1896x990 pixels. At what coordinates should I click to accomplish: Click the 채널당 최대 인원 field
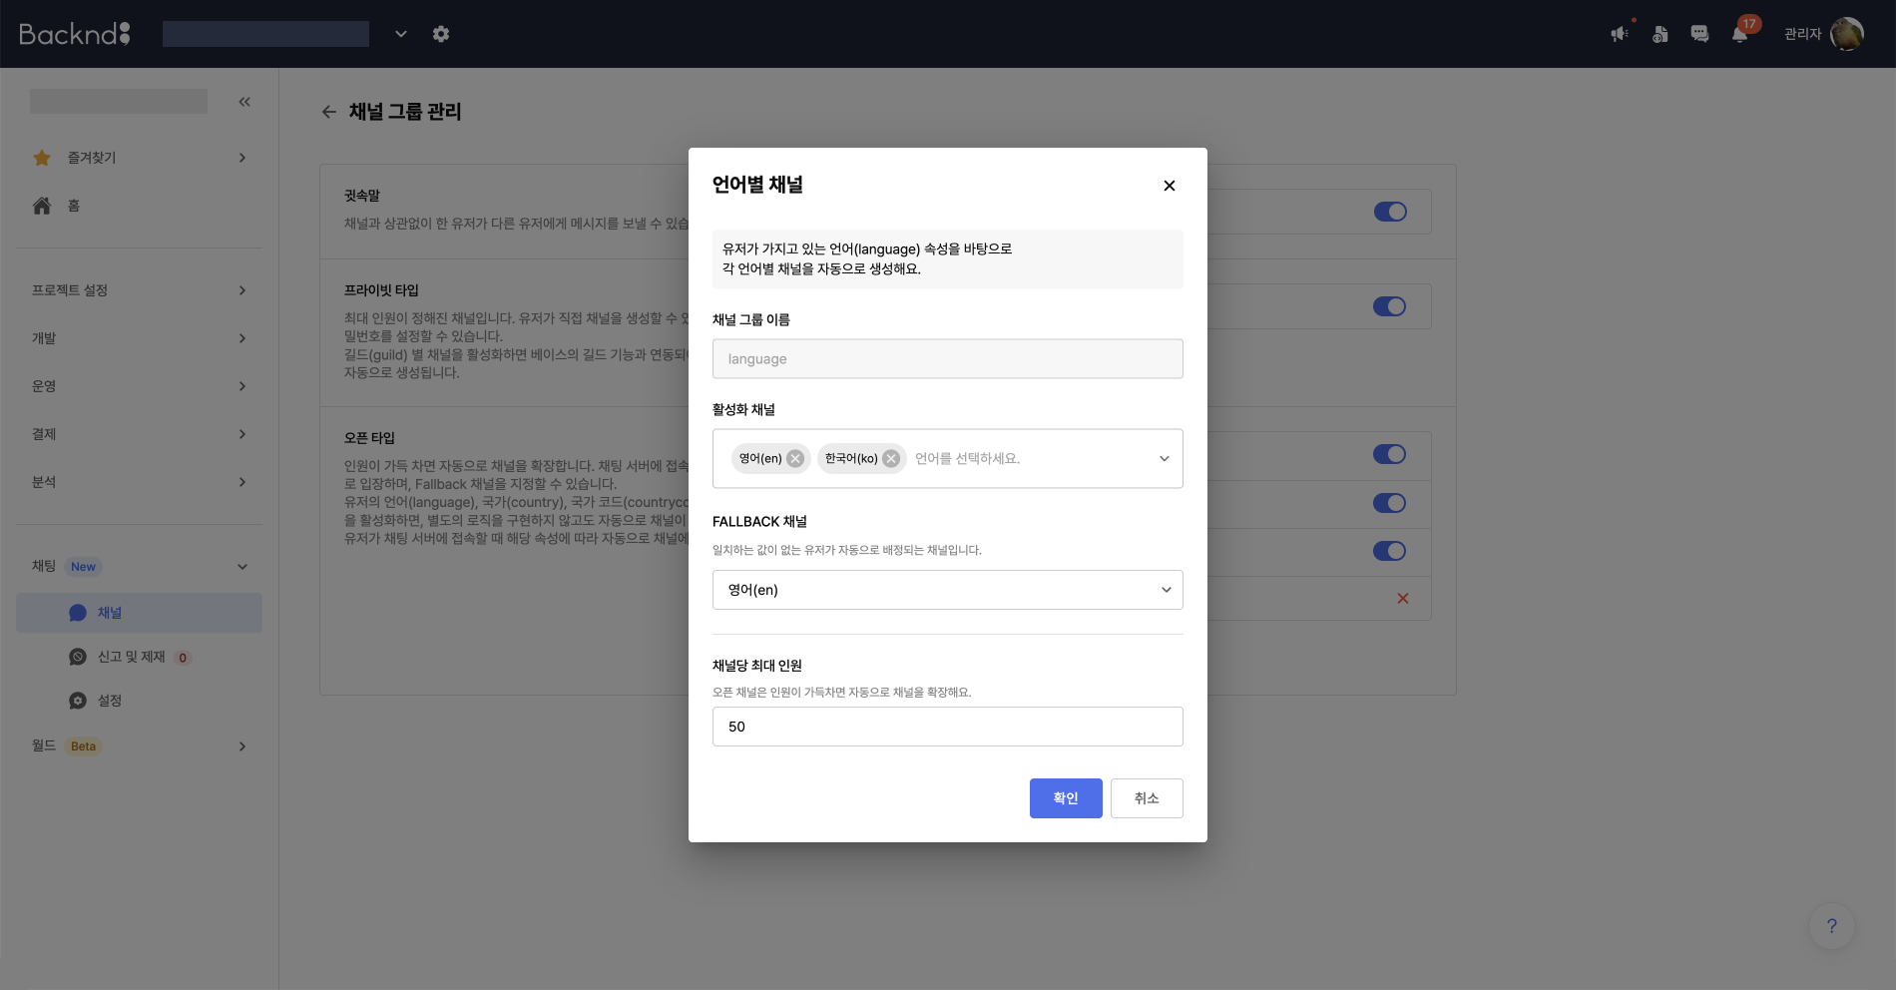948,727
